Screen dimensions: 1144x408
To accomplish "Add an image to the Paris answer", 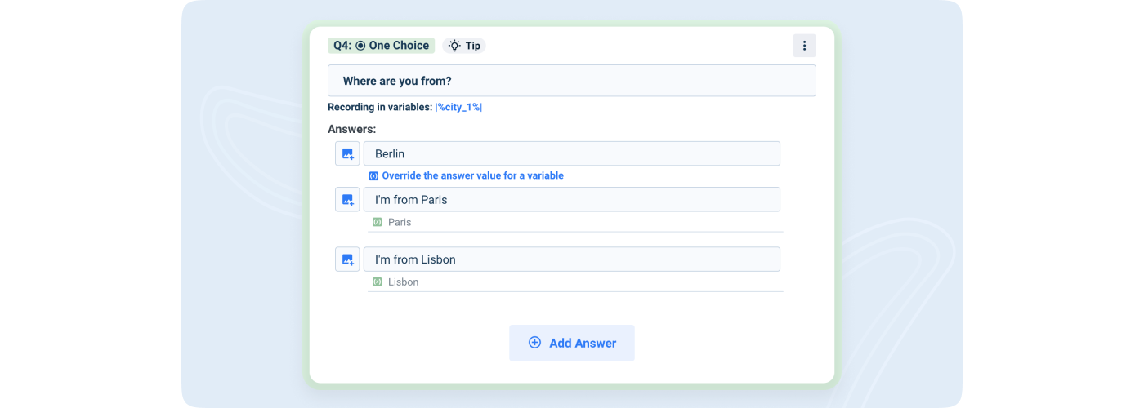I will pyautogui.click(x=347, y=199).
